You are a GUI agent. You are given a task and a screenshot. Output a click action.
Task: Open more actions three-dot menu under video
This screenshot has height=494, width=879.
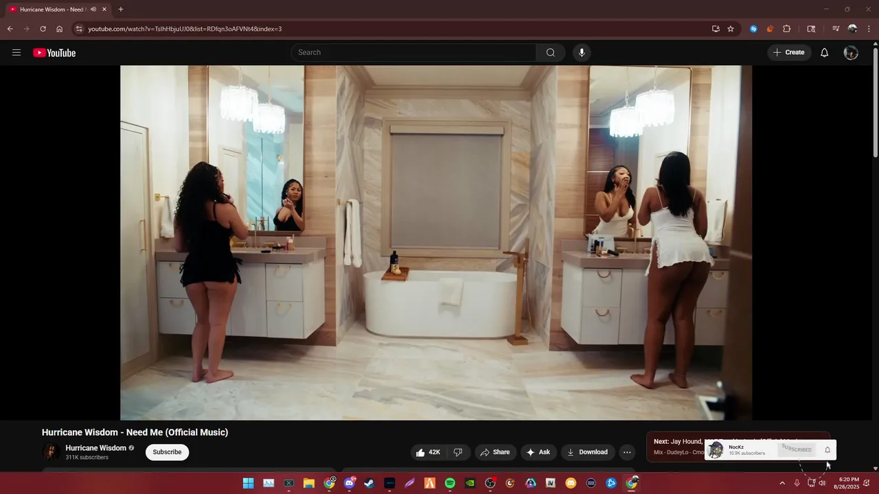pyautogui.click(x=626, y=452)
